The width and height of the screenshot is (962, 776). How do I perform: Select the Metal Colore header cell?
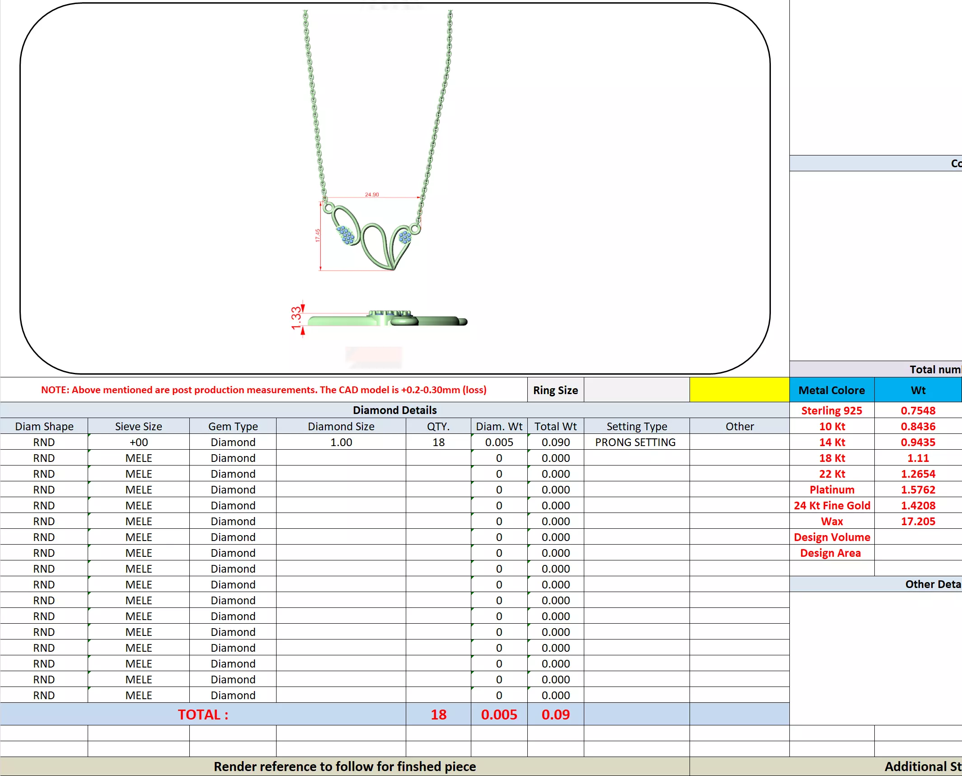pyautogui.click(x=831, y=390)
